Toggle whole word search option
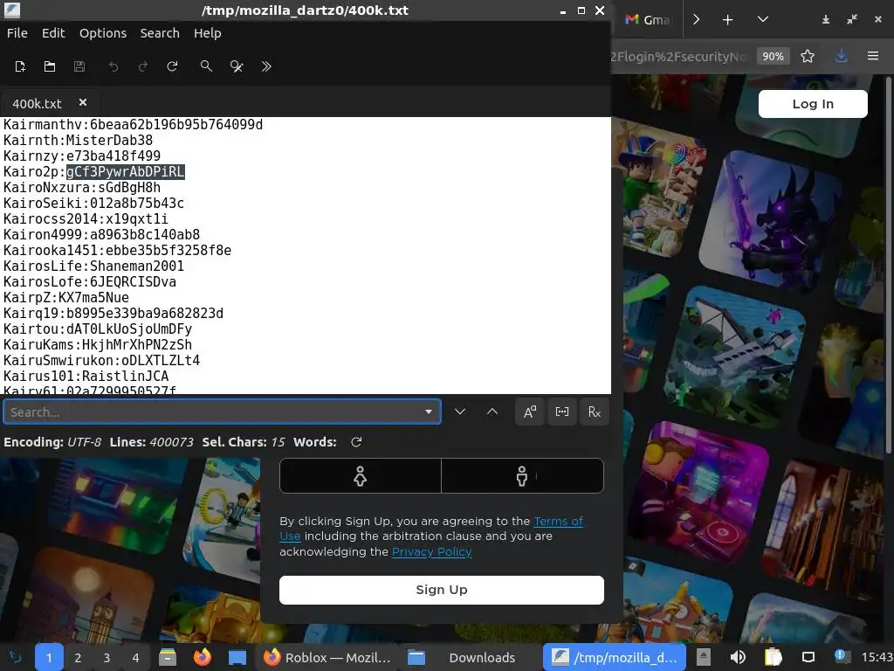The width and height of the screenshot is (894, 671). tap(562, 412)
